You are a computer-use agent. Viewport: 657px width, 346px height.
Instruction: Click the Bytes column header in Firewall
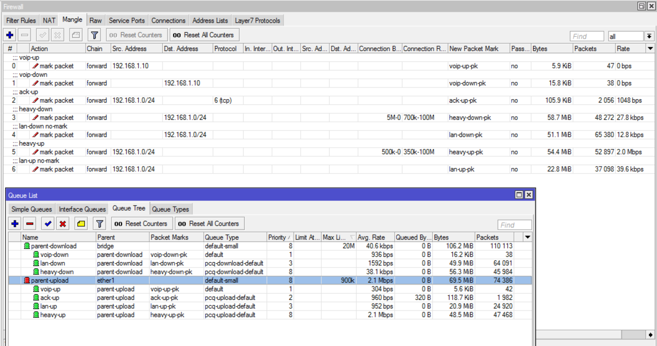[552, 49]
